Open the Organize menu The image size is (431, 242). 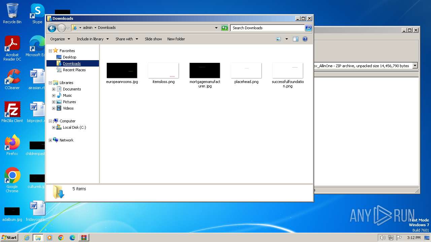pos(60,39)
